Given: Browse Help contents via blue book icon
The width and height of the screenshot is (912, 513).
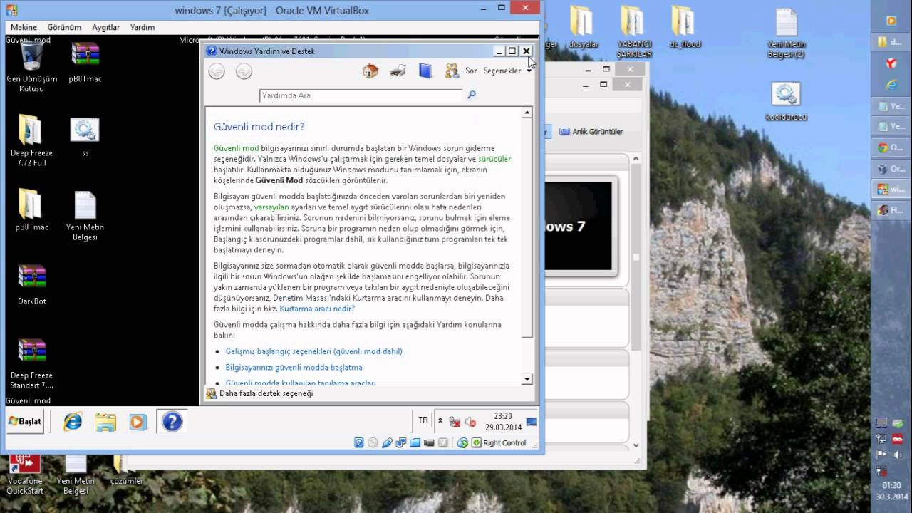Looking at the screenshot, I should [425, 71].
